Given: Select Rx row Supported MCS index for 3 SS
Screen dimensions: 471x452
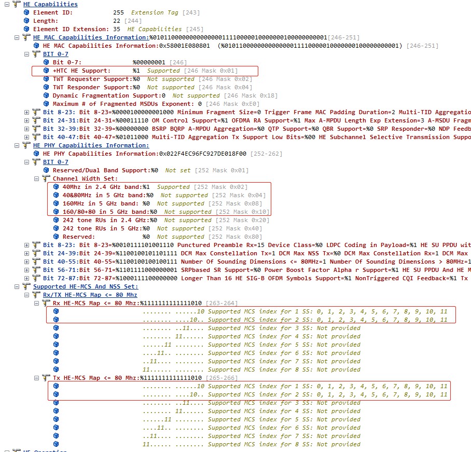Looking at the screenshot, I should point(252,328).
